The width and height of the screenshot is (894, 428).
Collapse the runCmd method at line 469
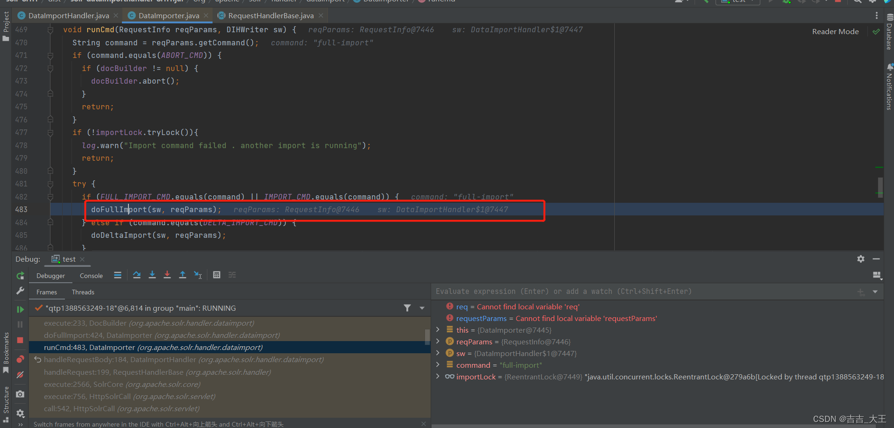50,30
